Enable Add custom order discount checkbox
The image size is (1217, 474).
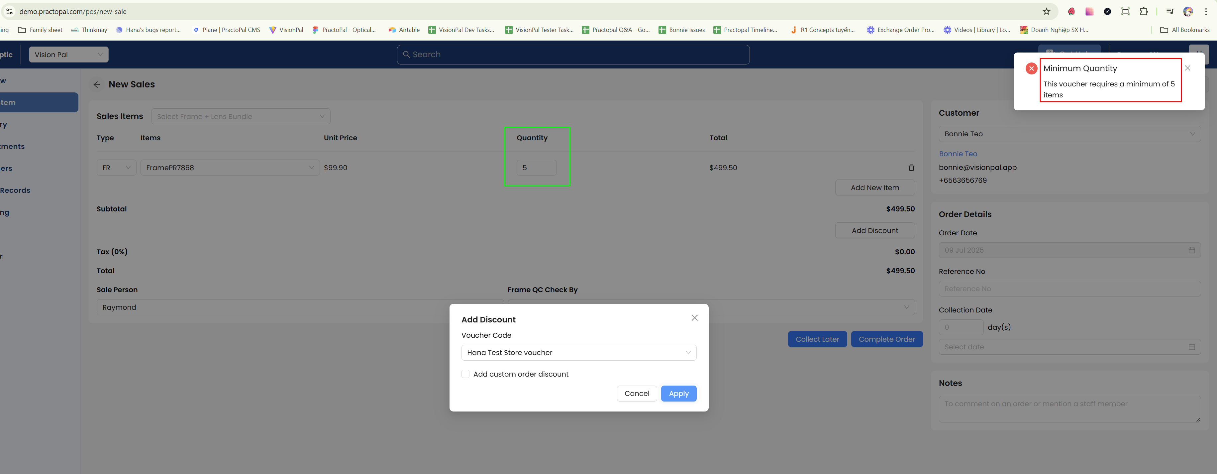pos(465,374)
